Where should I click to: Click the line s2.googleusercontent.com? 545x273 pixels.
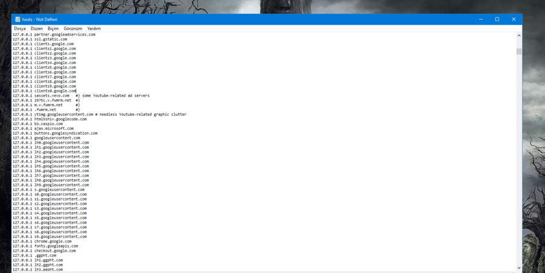[50, 204]
